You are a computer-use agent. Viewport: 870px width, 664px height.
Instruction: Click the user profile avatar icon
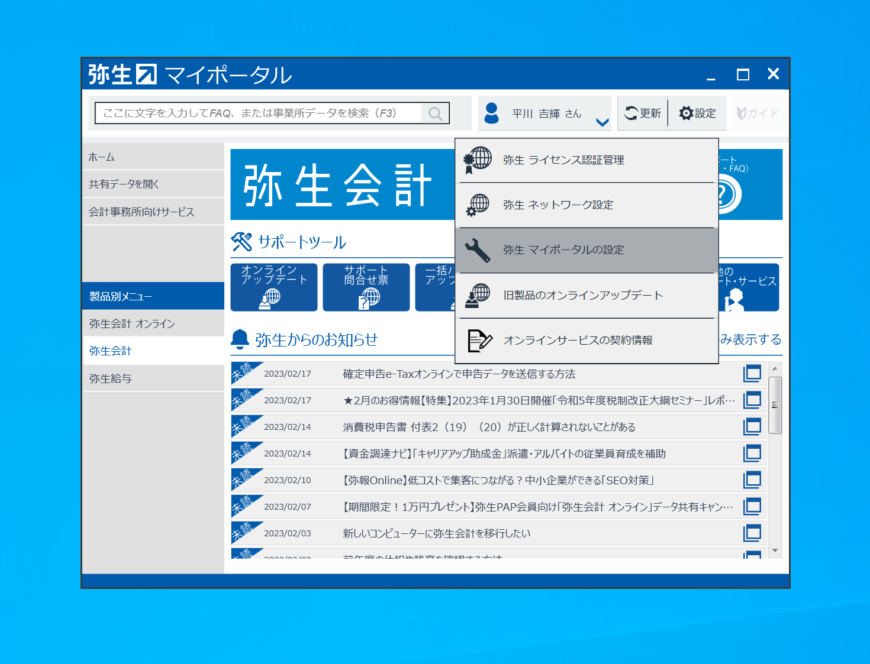pos(491,113)
